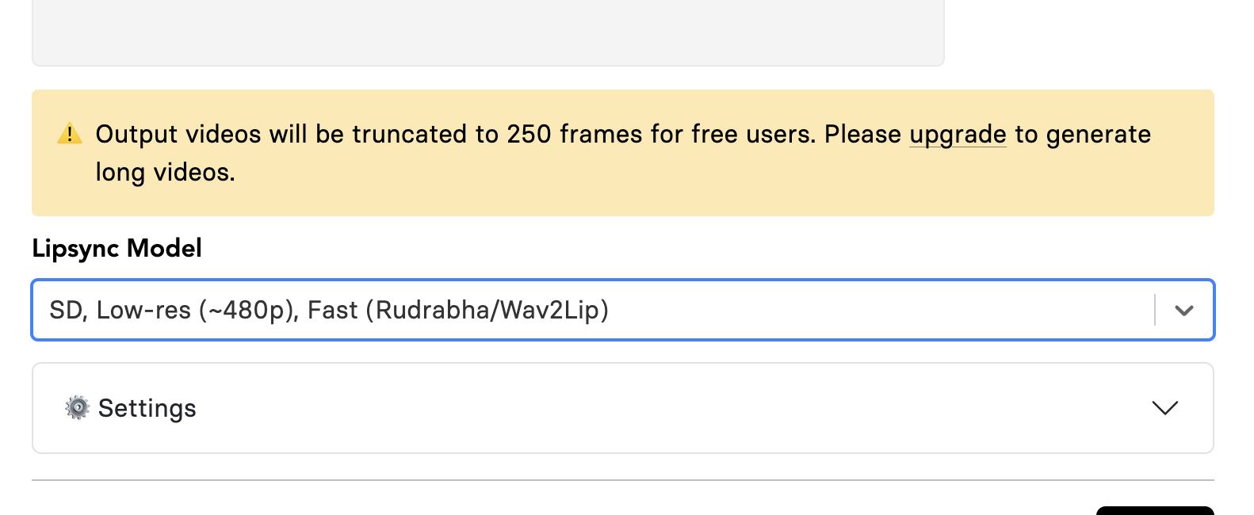The image size is (1254, 515).
Task: Expand the Lipsync Model dropdown chevron
Action: pos(1184,311)
